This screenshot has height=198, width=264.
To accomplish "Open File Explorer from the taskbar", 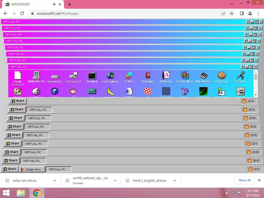I will click(x=21, y=193).
